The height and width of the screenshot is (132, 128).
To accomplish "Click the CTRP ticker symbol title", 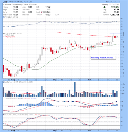I will (5, 2).
